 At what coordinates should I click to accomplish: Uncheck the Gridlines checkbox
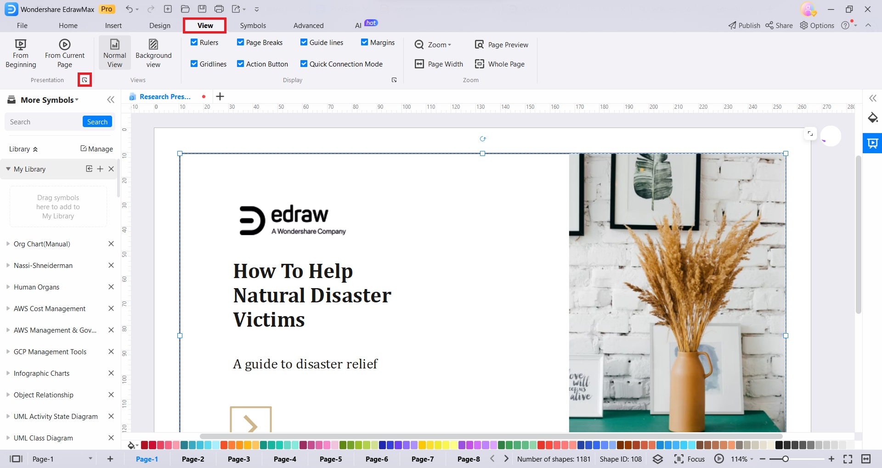[194, 64]
